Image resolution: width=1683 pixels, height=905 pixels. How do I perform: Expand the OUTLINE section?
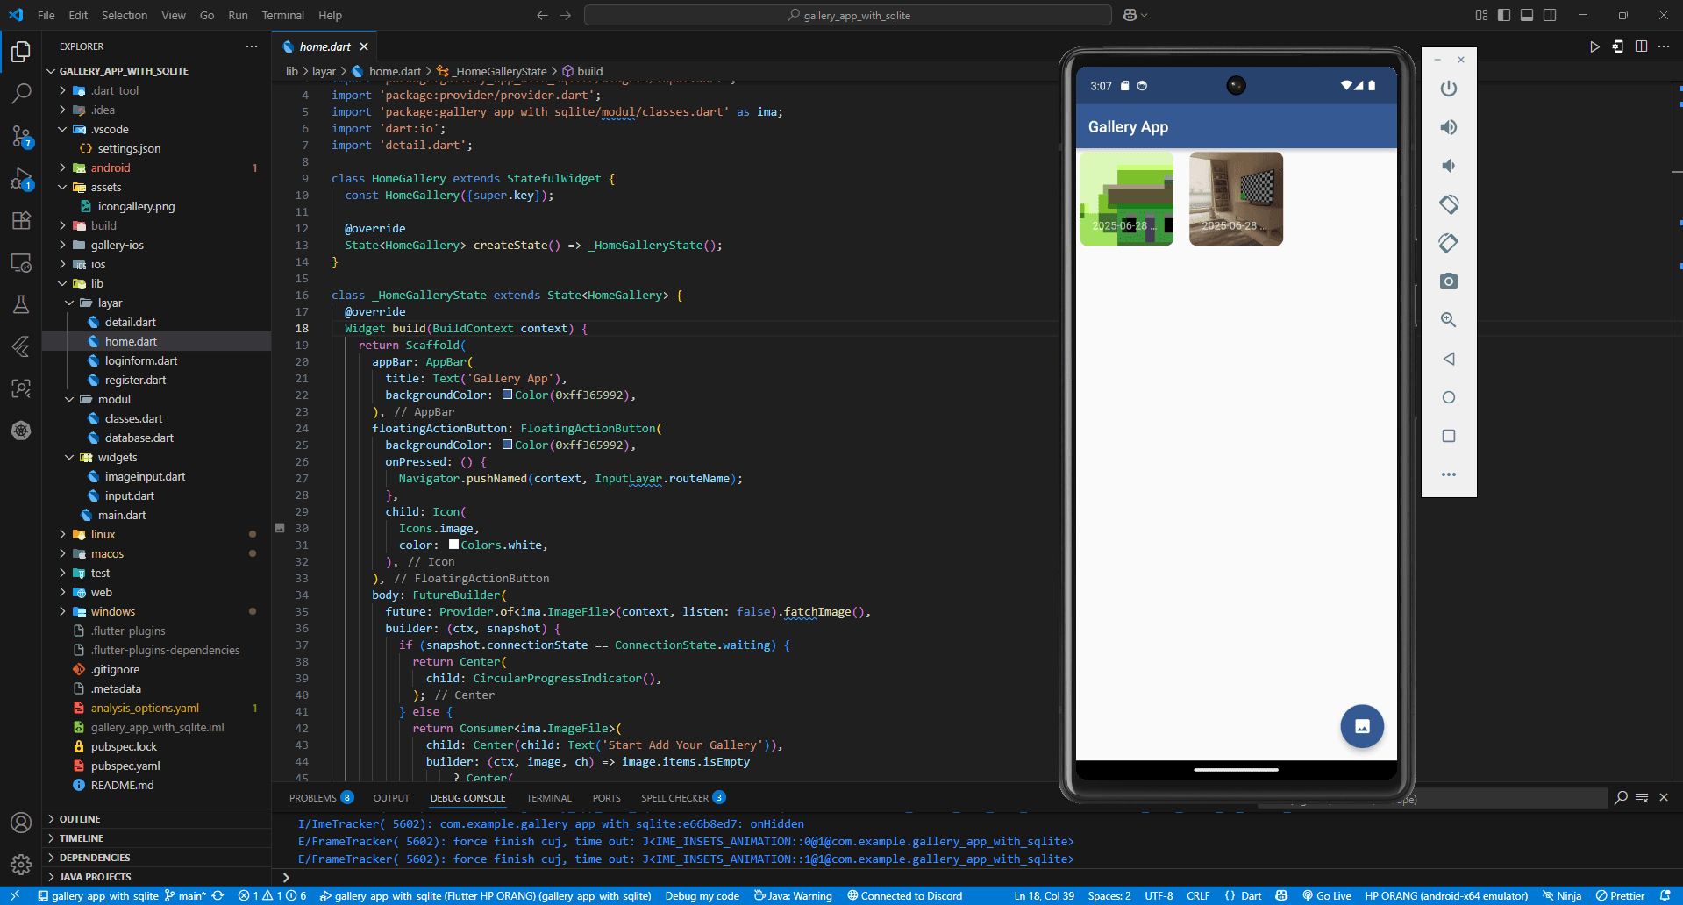80,819
